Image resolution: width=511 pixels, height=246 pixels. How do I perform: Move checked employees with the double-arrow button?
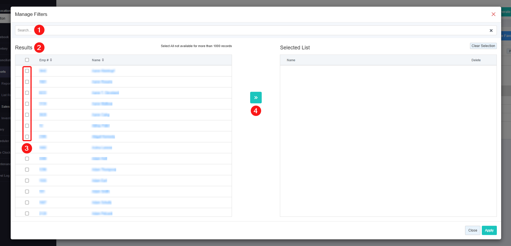coord(256,98)
